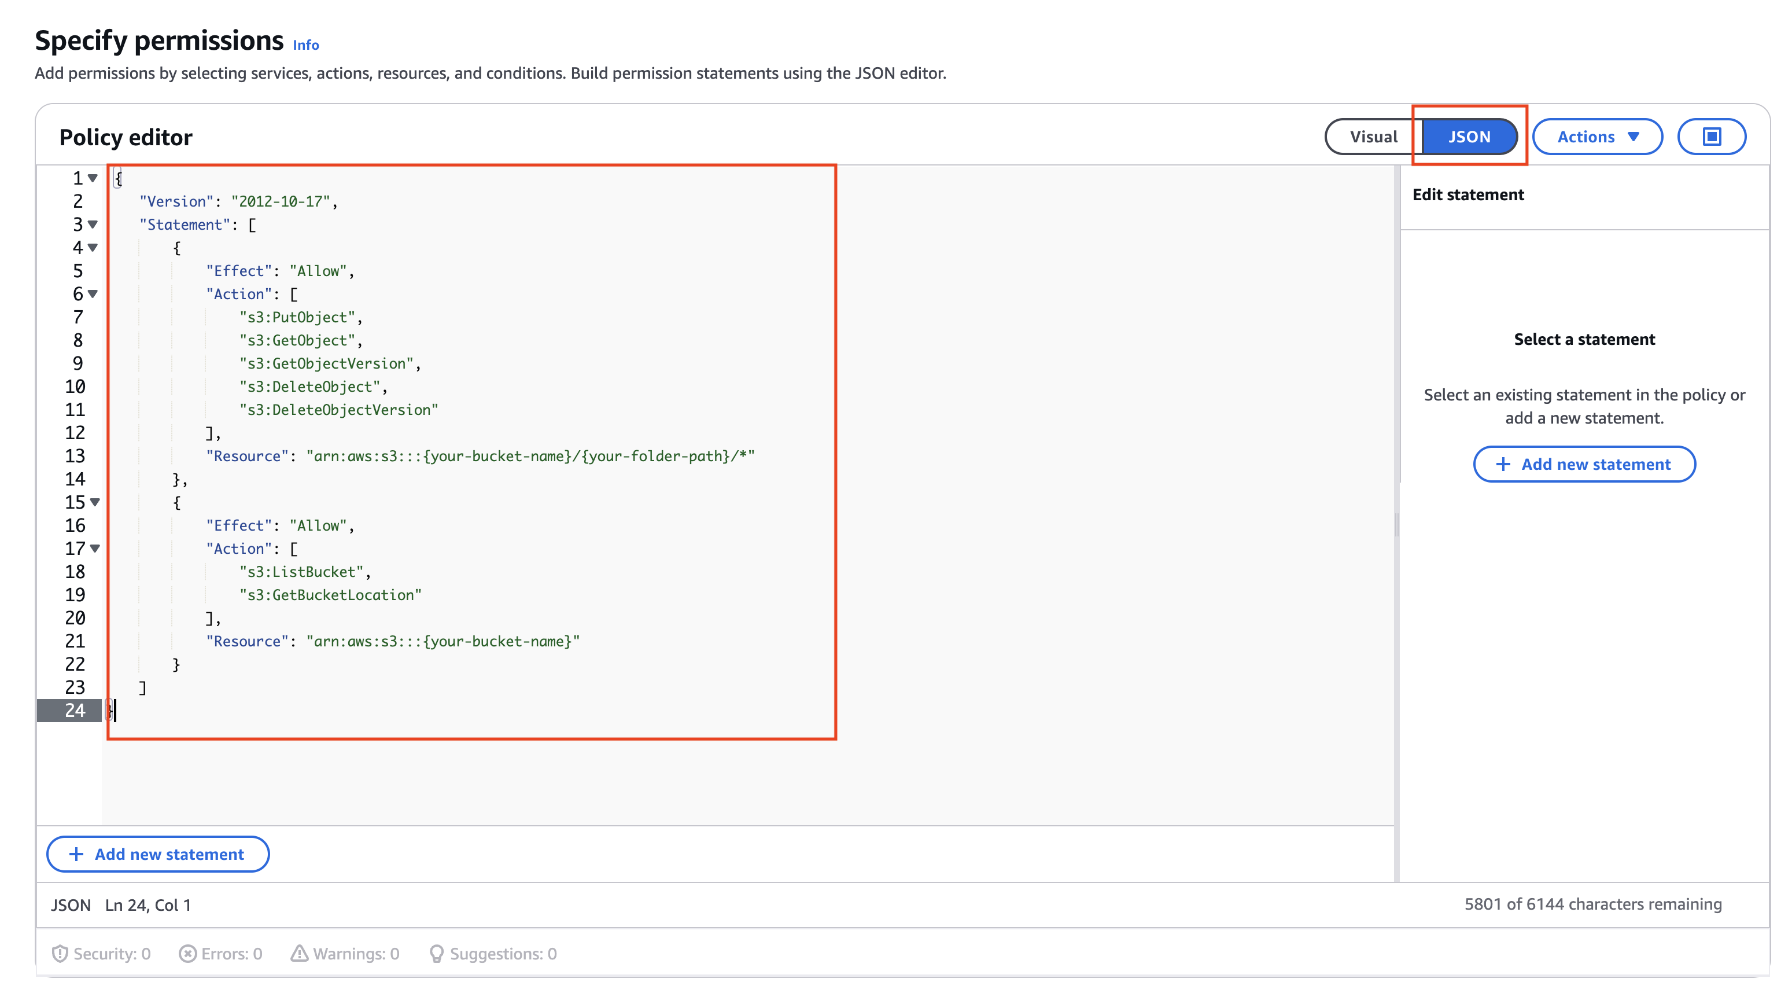The height and width of the screenshot is (993, 1792).
Task: Click Add new statement button
Action: pos(1584,464)
